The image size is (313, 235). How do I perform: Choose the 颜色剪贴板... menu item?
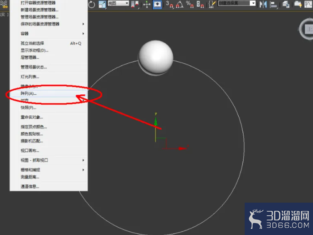(x=49, y=134)
